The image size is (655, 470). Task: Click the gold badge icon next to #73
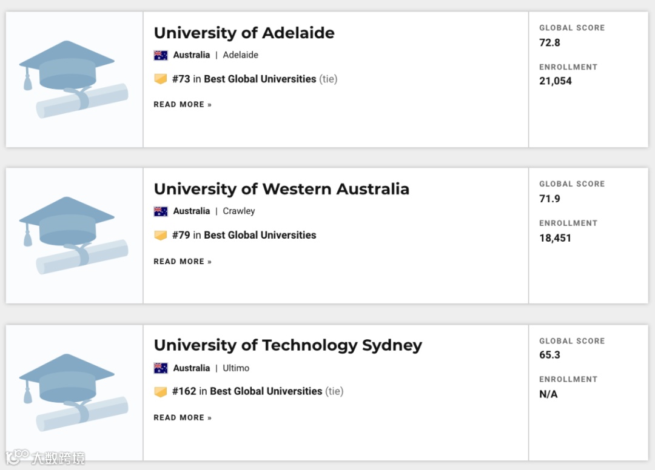point(161,79)
